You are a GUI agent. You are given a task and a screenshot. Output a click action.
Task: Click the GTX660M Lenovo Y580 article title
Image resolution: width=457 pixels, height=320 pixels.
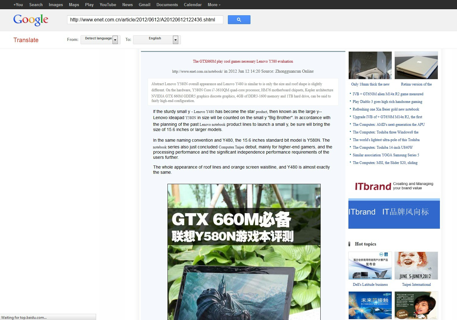243,61
